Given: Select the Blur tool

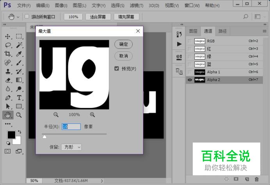Looking at the screenshot, I should pos(8,89).
